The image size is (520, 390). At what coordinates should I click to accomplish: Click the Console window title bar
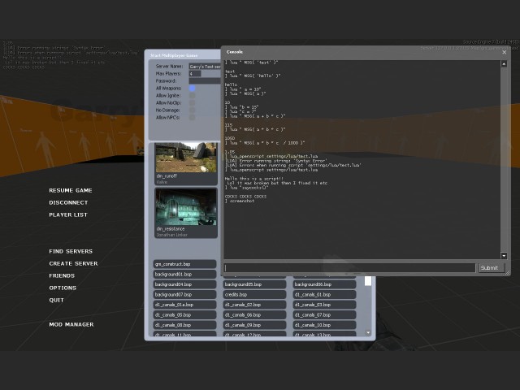click(362, 52)
